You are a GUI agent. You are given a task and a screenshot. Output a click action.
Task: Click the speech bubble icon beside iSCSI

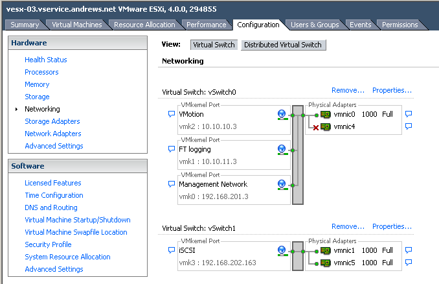click(x=172, y=250)
